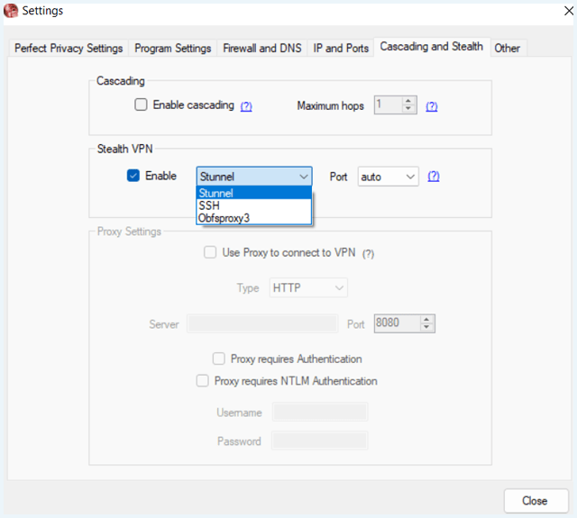Switch to the Program Settings tab

click(x=172, y=48)
